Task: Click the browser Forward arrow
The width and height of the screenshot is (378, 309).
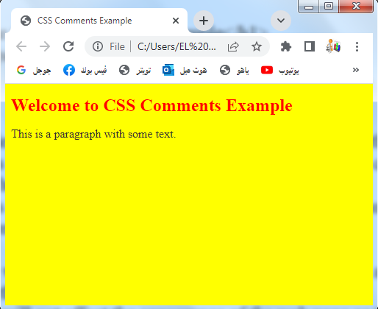Action: [x=45, y=46]
